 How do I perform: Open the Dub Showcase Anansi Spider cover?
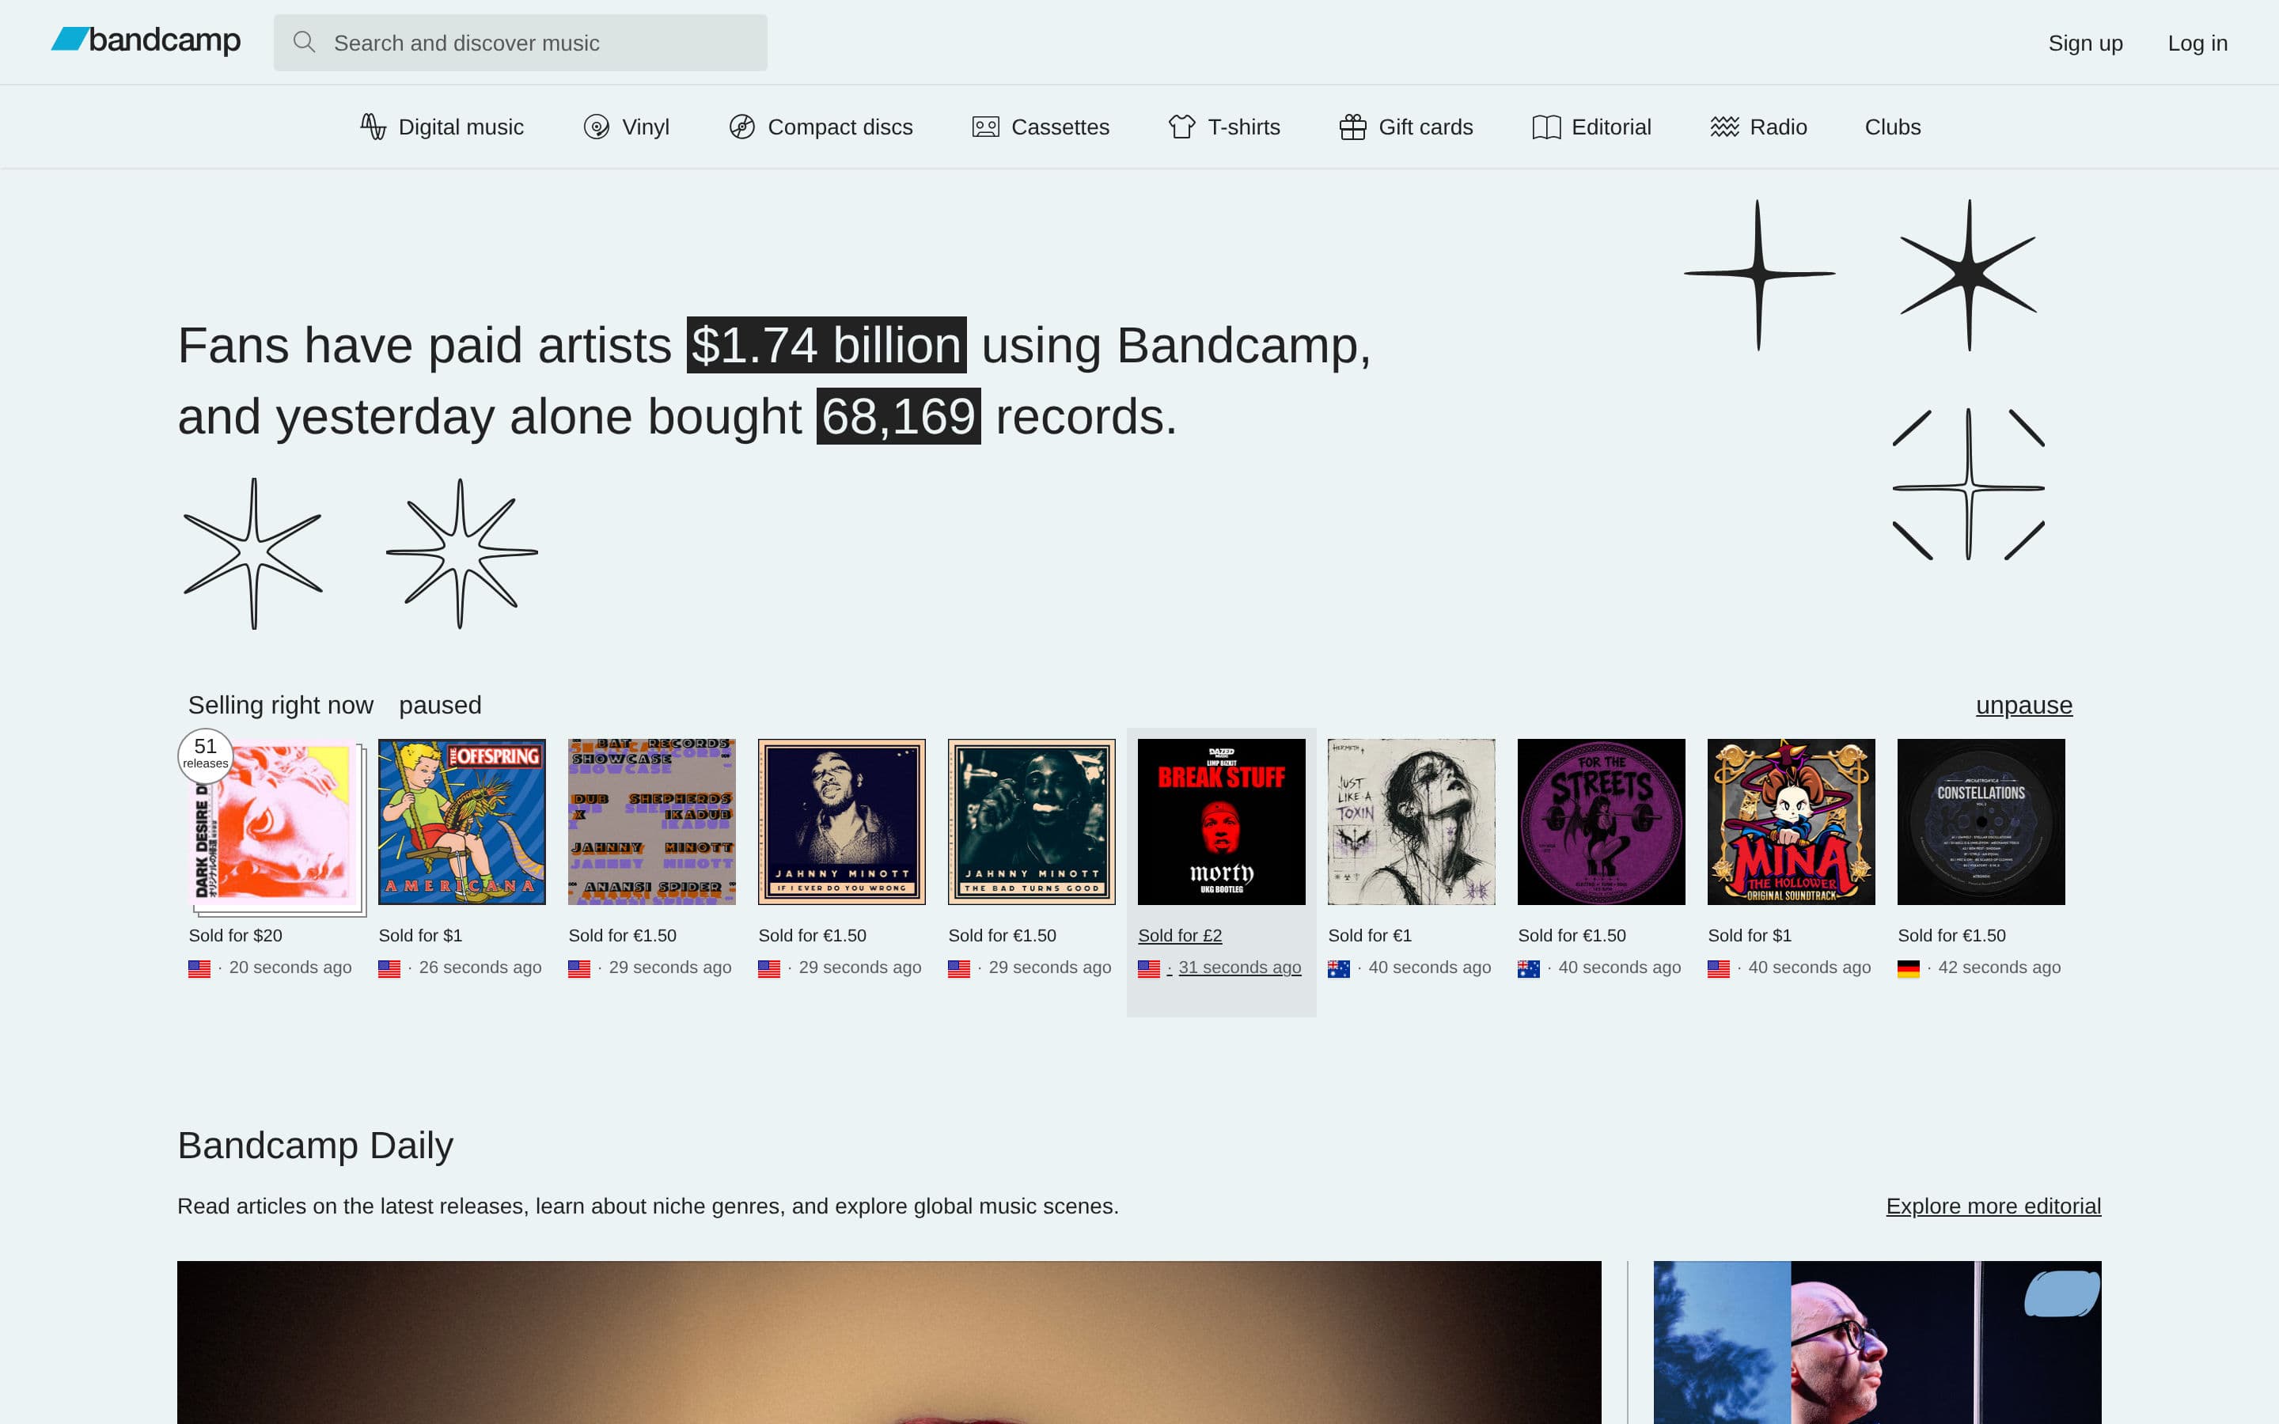pos(652,822)
